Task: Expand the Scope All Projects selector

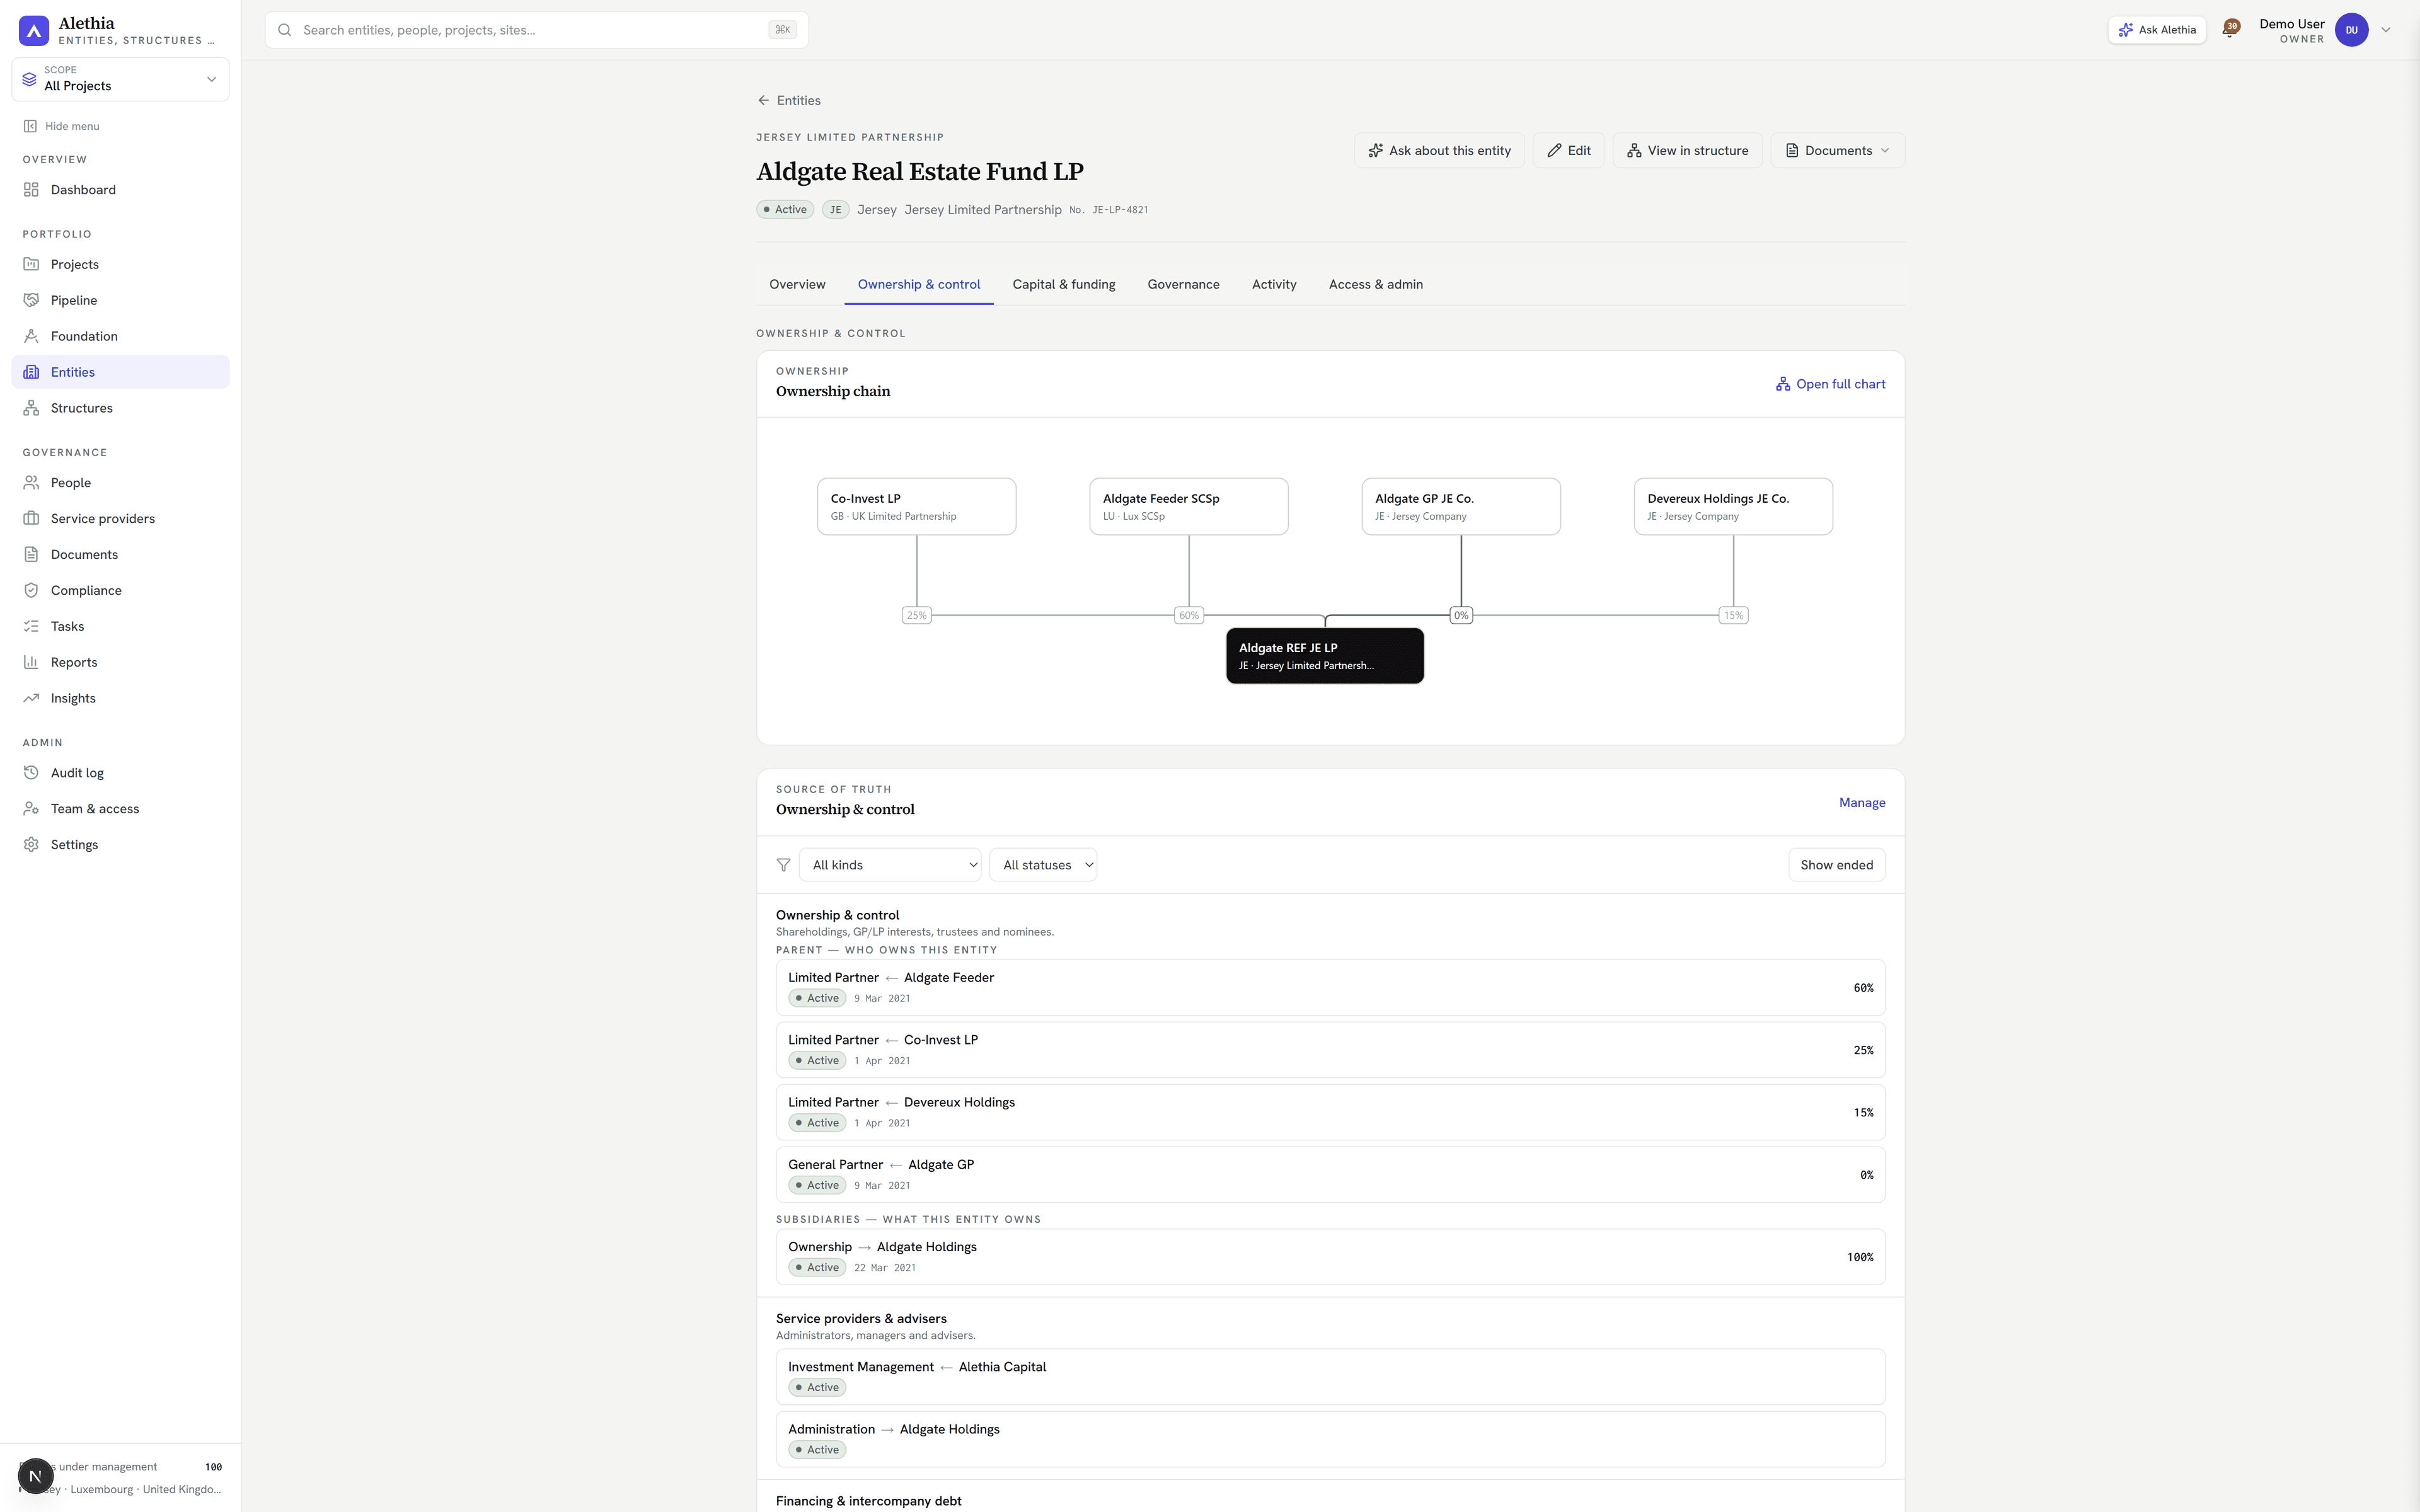Action: [120, 79]
